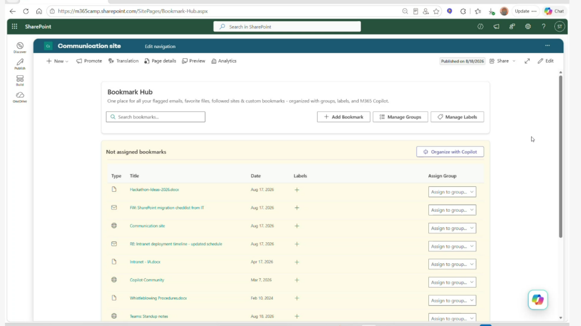Open the Copilot Community link
This screenshot has height=326, width=581.
point(147,280)
